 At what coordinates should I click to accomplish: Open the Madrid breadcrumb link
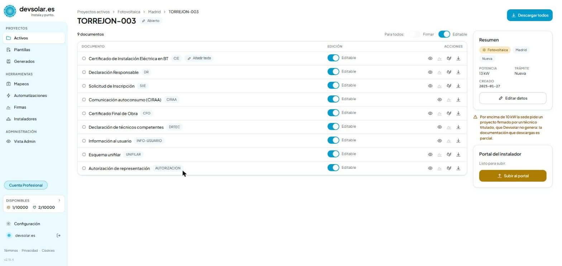tap(154, 12)
